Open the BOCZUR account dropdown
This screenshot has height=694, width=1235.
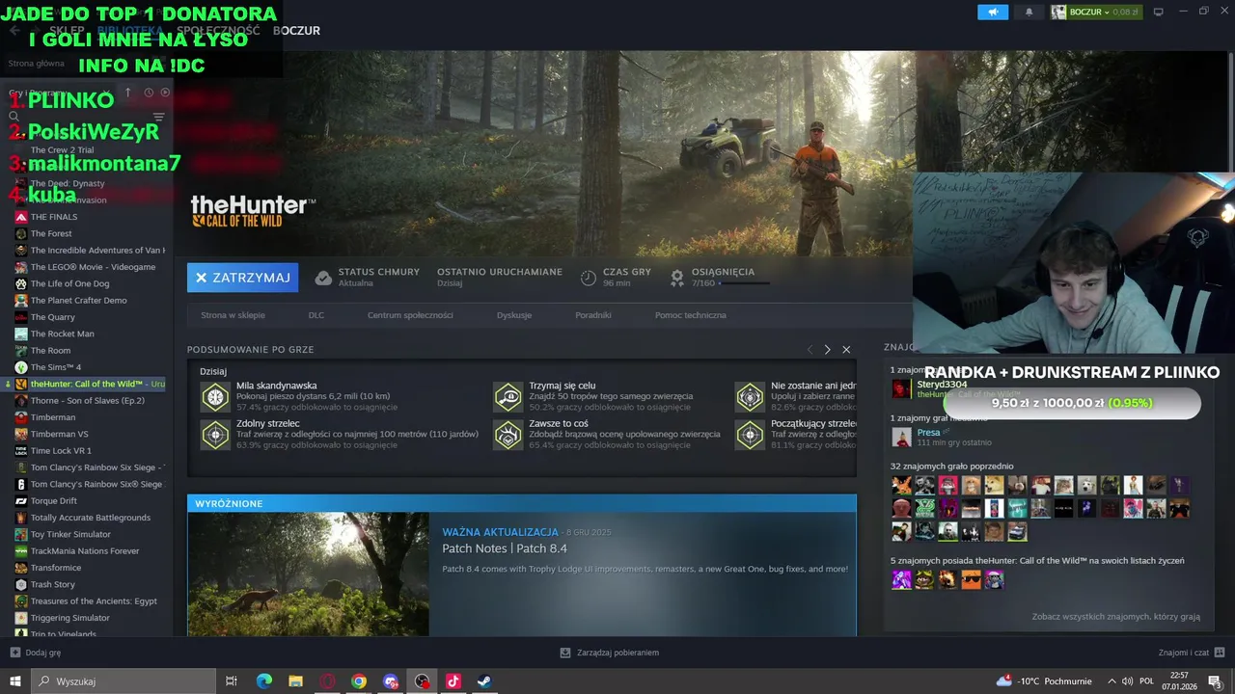coord(1095,12)
